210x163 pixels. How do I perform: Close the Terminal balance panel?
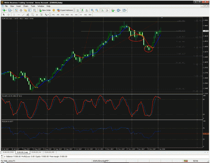[x=2, y=155]
